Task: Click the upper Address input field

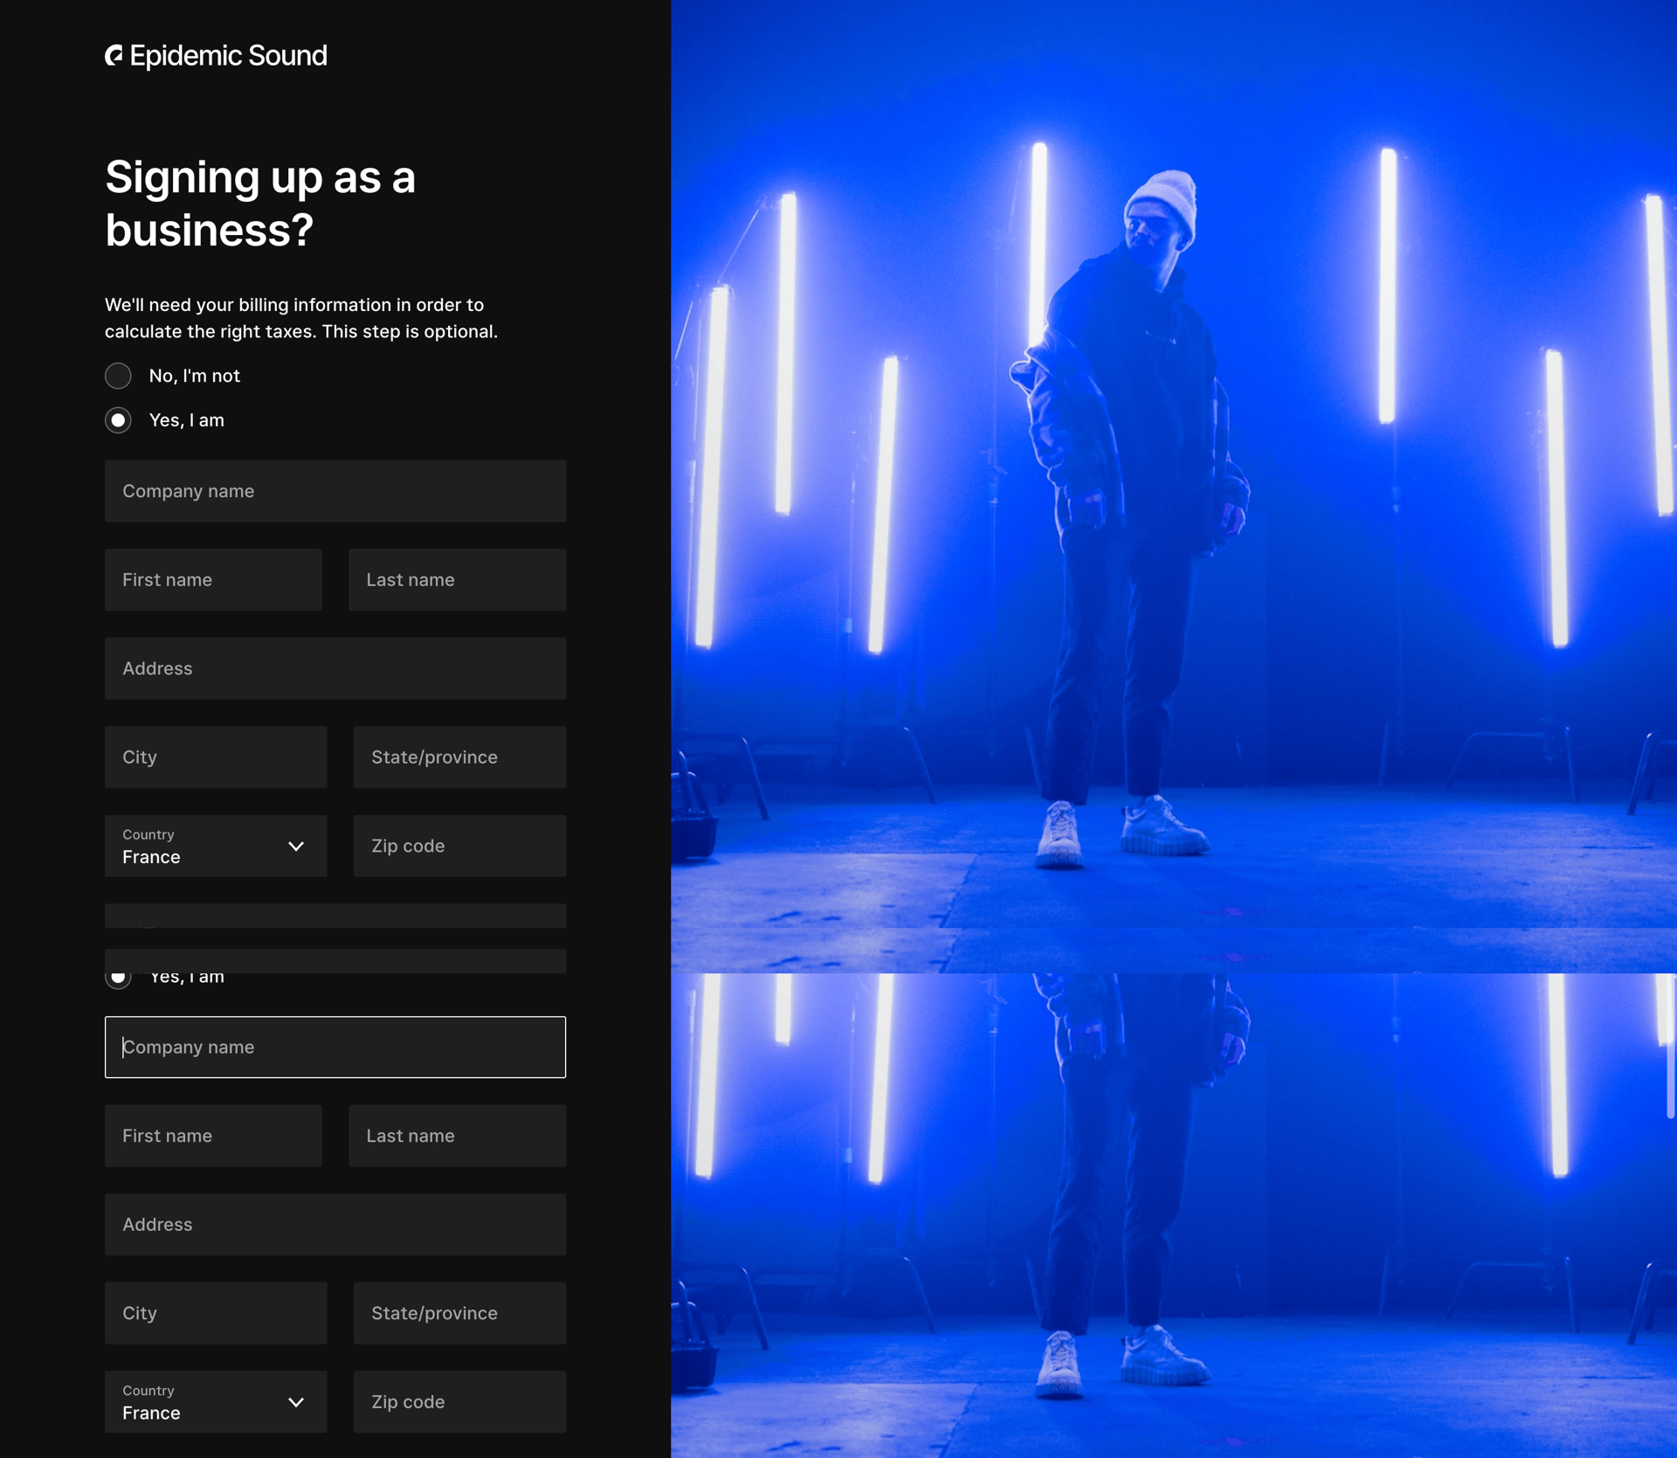Action: (335, 668)
